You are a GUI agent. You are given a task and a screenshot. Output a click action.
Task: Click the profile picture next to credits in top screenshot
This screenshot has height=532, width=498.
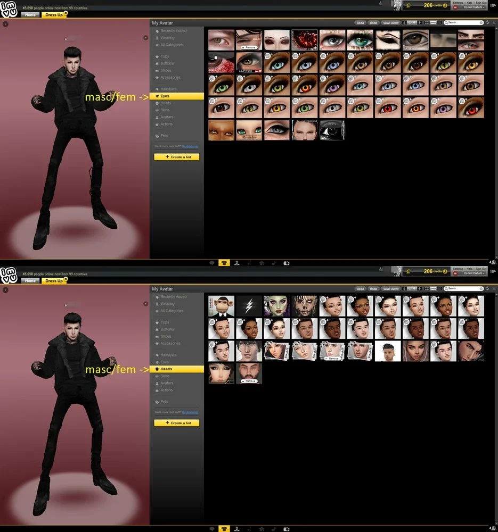point(397,5)
